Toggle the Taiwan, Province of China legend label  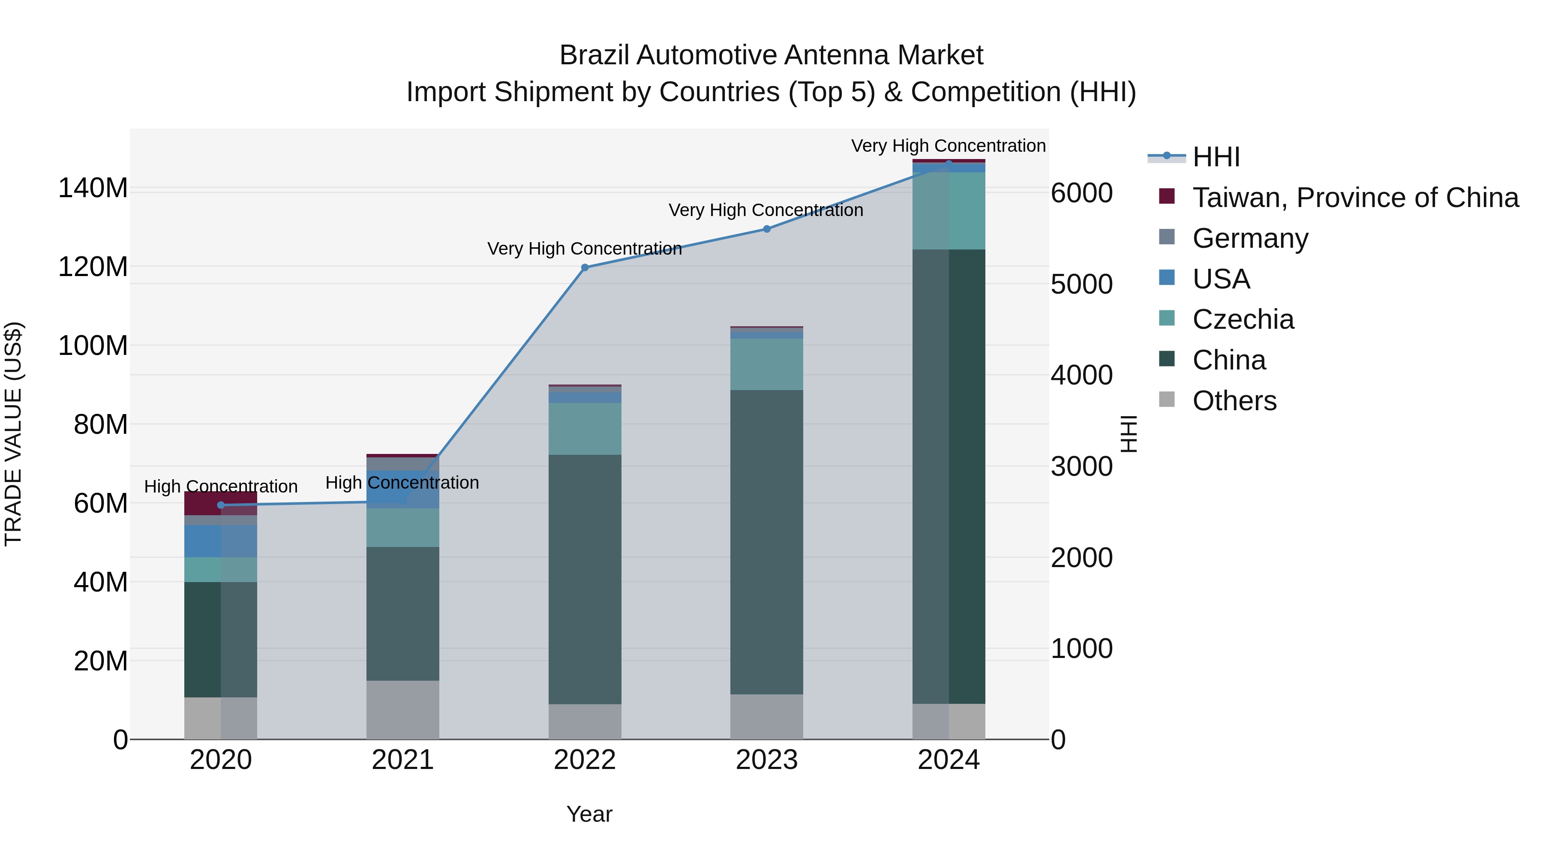[x=1356, y=198]
